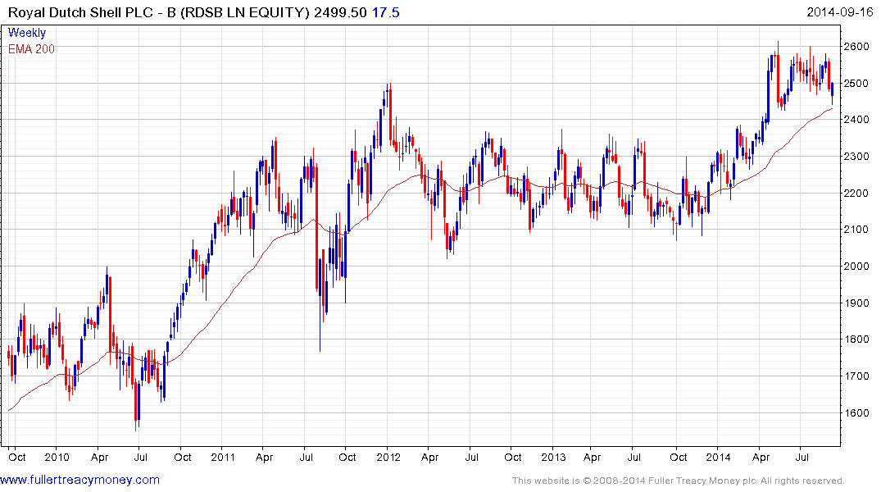Open the www.fullertreacymoney.com link
Image resolution: width=881 pixels, height=492 pixels.
click(79, 480)
